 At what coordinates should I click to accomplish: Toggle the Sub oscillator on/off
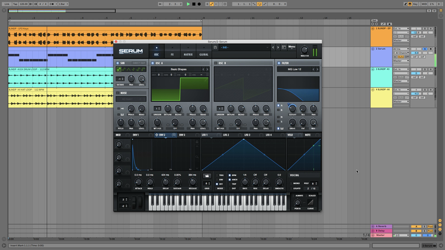pos(117,63)
